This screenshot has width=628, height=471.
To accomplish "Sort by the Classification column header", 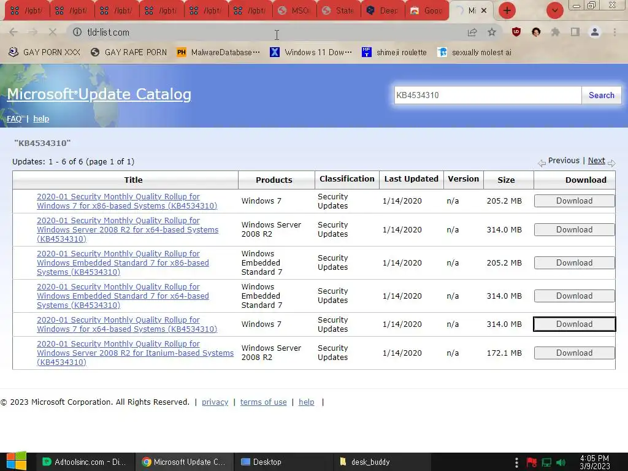I will [347, 179].
